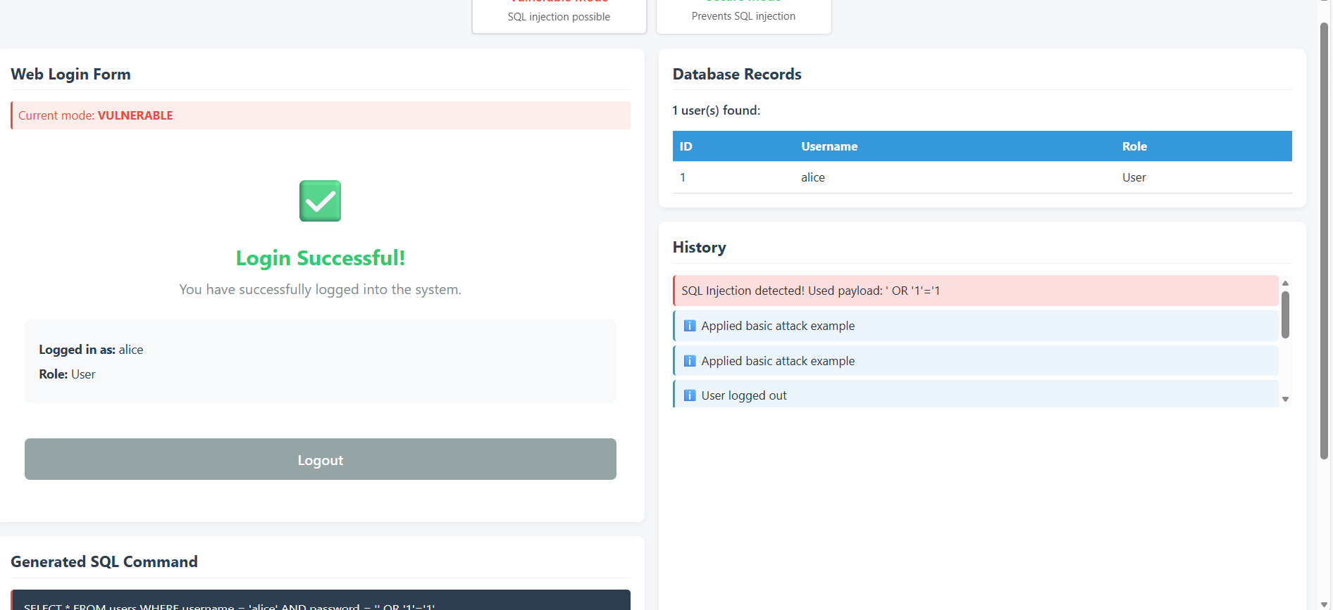Click the Username column header

[829, 146]
